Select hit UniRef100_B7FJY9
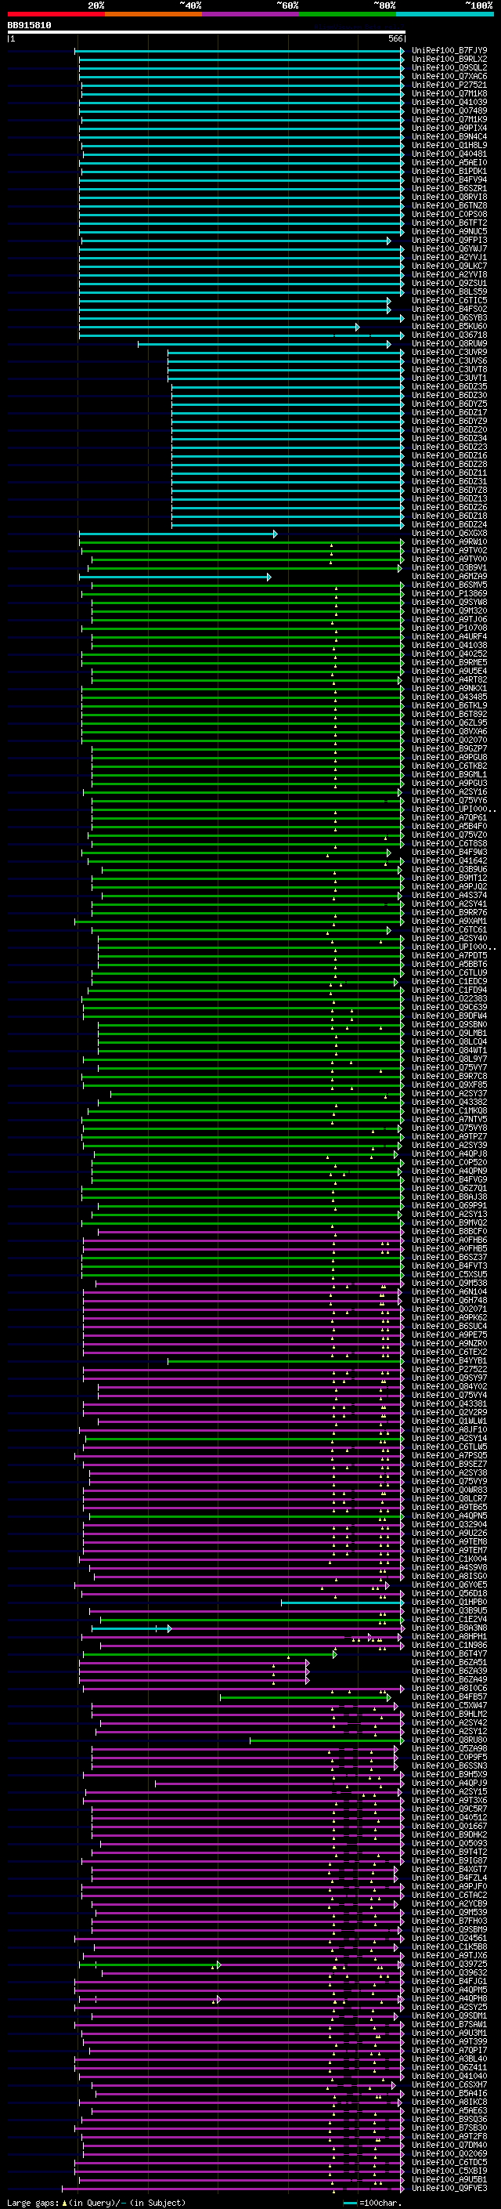The width and height of the screenshot is (501, 2209). tap(449, 51)
